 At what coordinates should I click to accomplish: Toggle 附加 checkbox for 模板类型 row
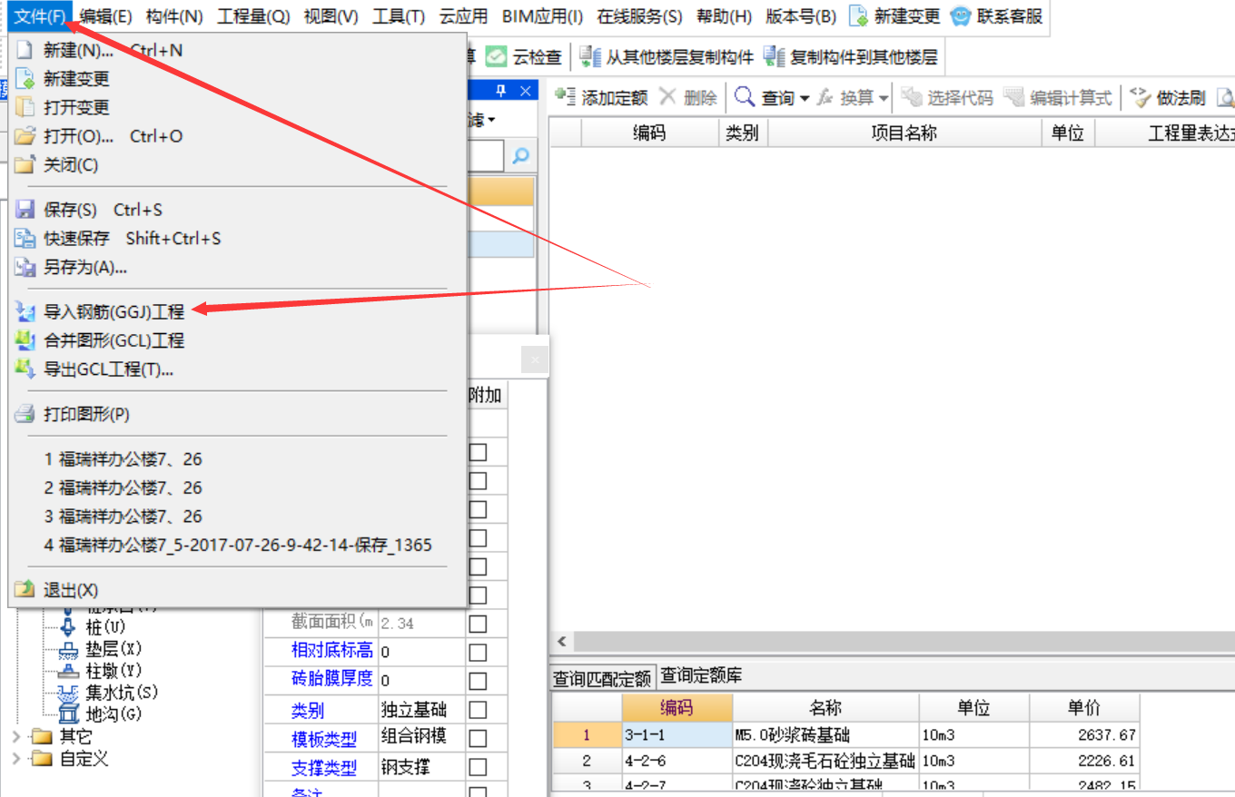pos(478,738)
